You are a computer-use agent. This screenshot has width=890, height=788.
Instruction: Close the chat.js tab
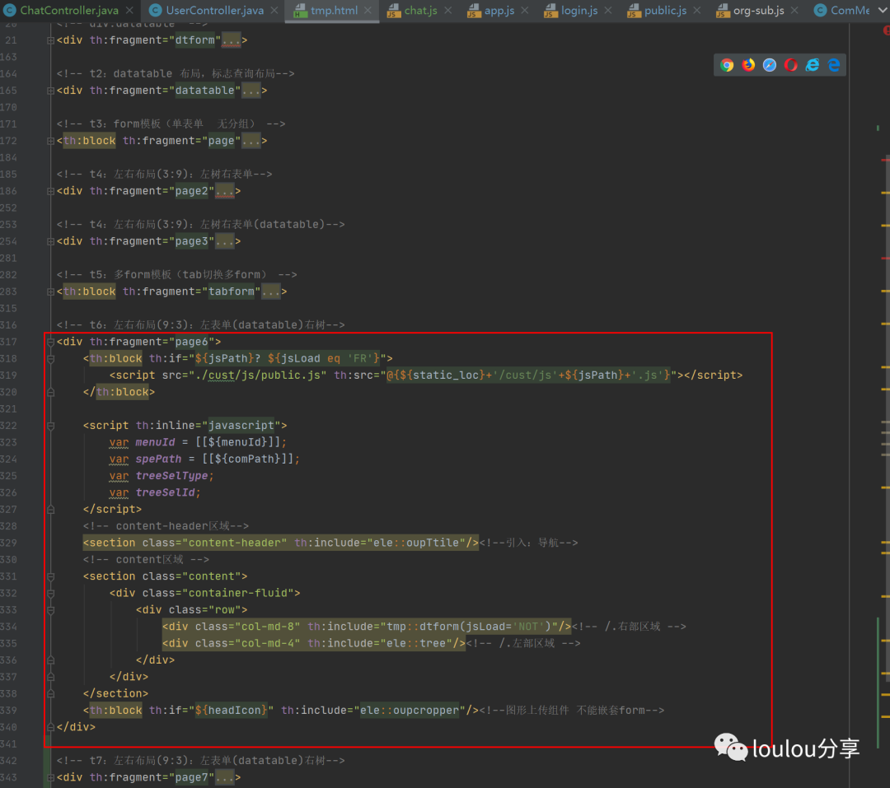pyautogui.click(x=448, y=10)
